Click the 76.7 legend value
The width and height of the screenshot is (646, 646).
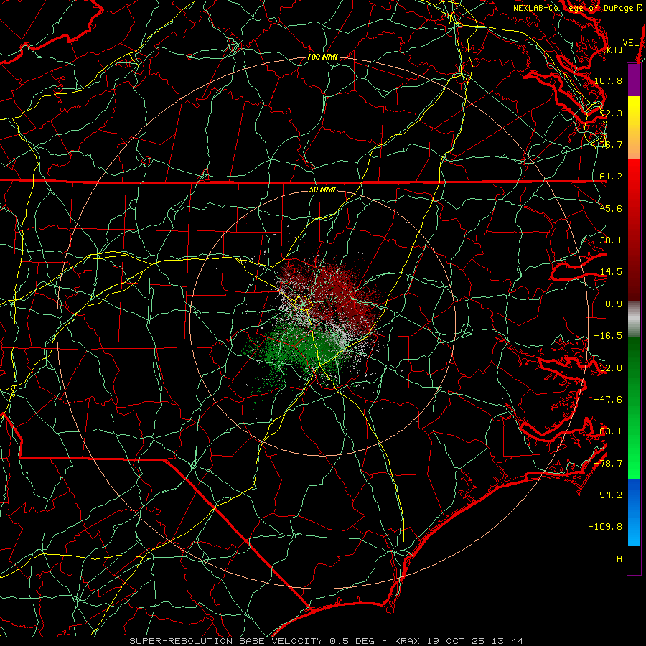click(x=611, y=144)
